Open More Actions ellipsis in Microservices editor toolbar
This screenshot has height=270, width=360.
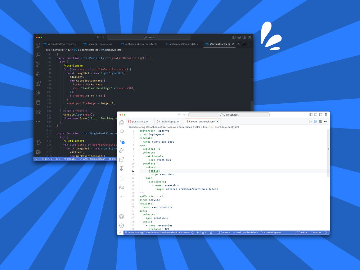(325, 121)
